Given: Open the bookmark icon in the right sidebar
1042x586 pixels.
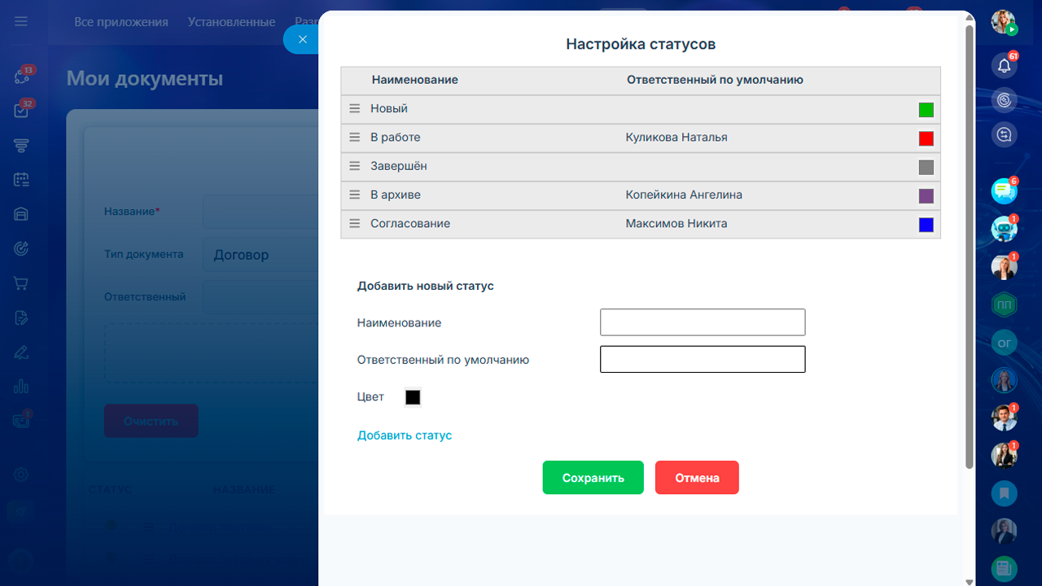Looking at the screenshot, I should point(1005,493).
